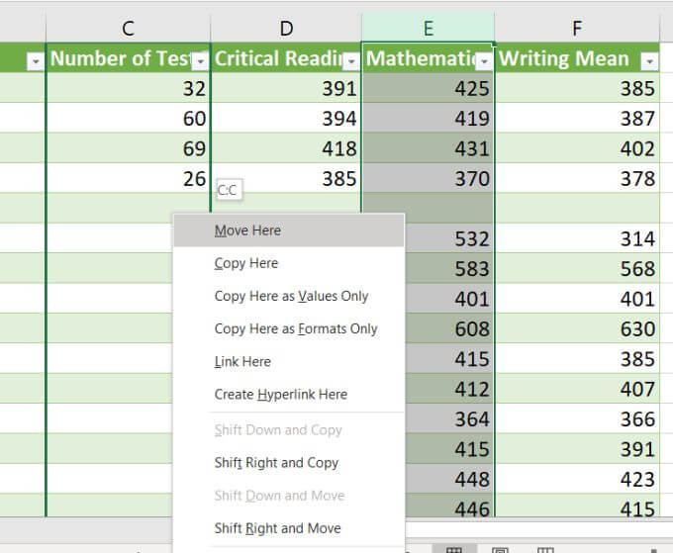Screen dimensions: 673x553
Task: Open the leftmost column filter arrow
Action: pyautogui.click(x=36, y=61)
